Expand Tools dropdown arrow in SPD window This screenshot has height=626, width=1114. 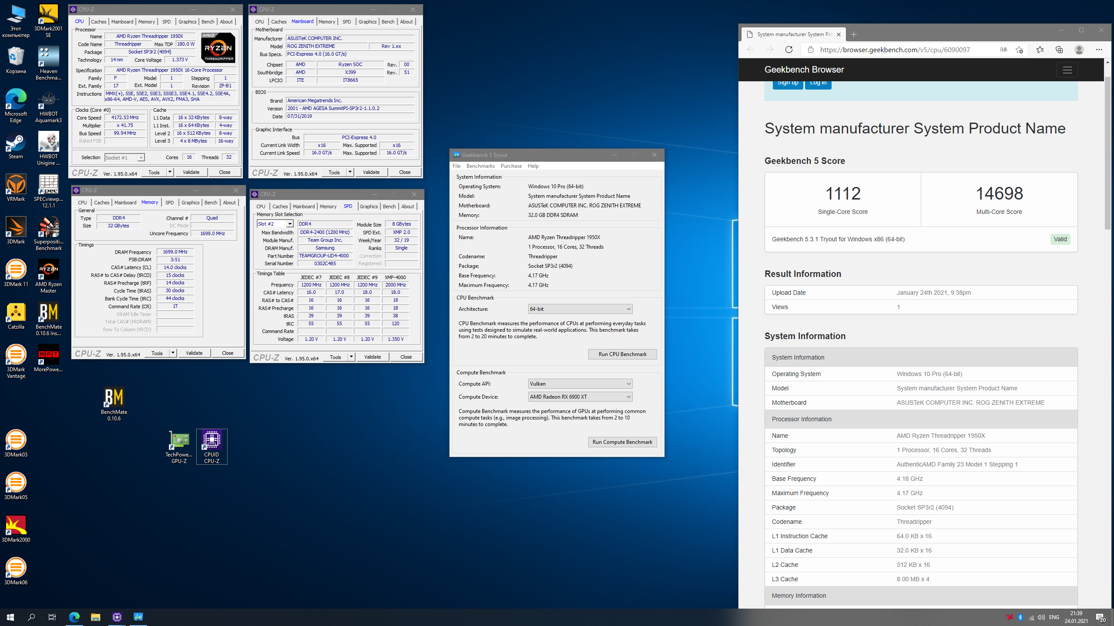(351, 357)
